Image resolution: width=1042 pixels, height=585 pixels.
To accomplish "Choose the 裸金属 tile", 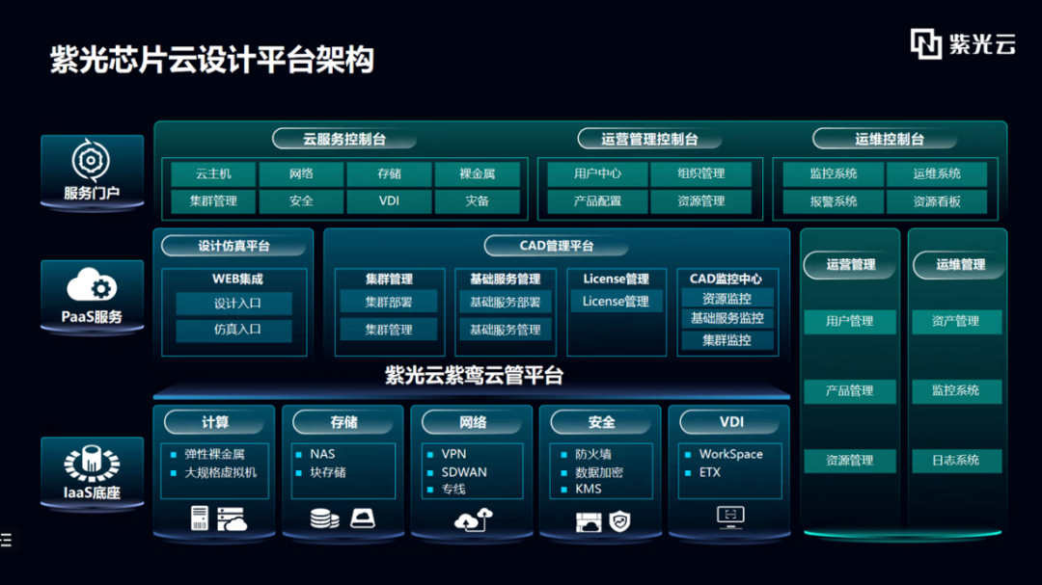I will click(478, 174).
